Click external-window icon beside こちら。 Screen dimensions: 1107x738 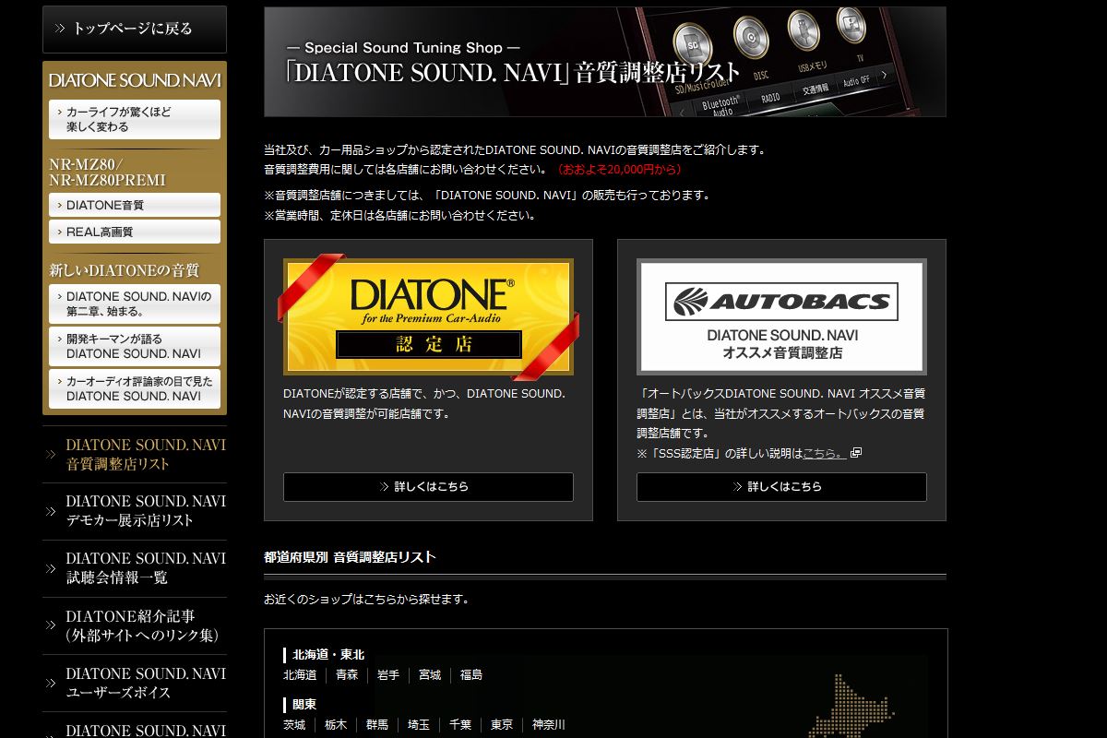click(x=856, y=453)
